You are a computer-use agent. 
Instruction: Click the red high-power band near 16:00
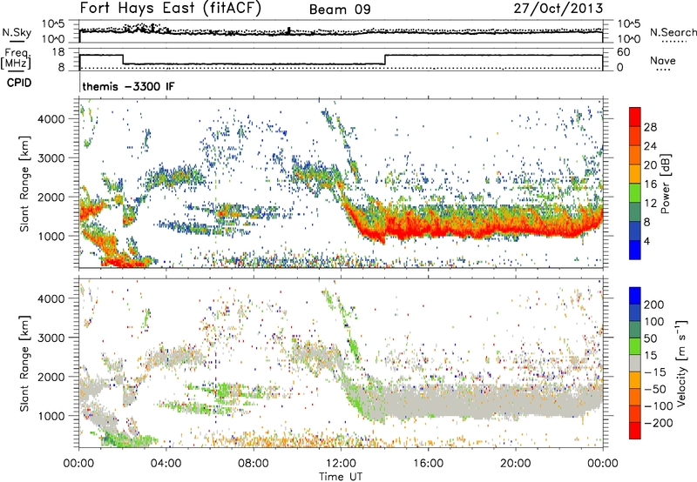428,229
